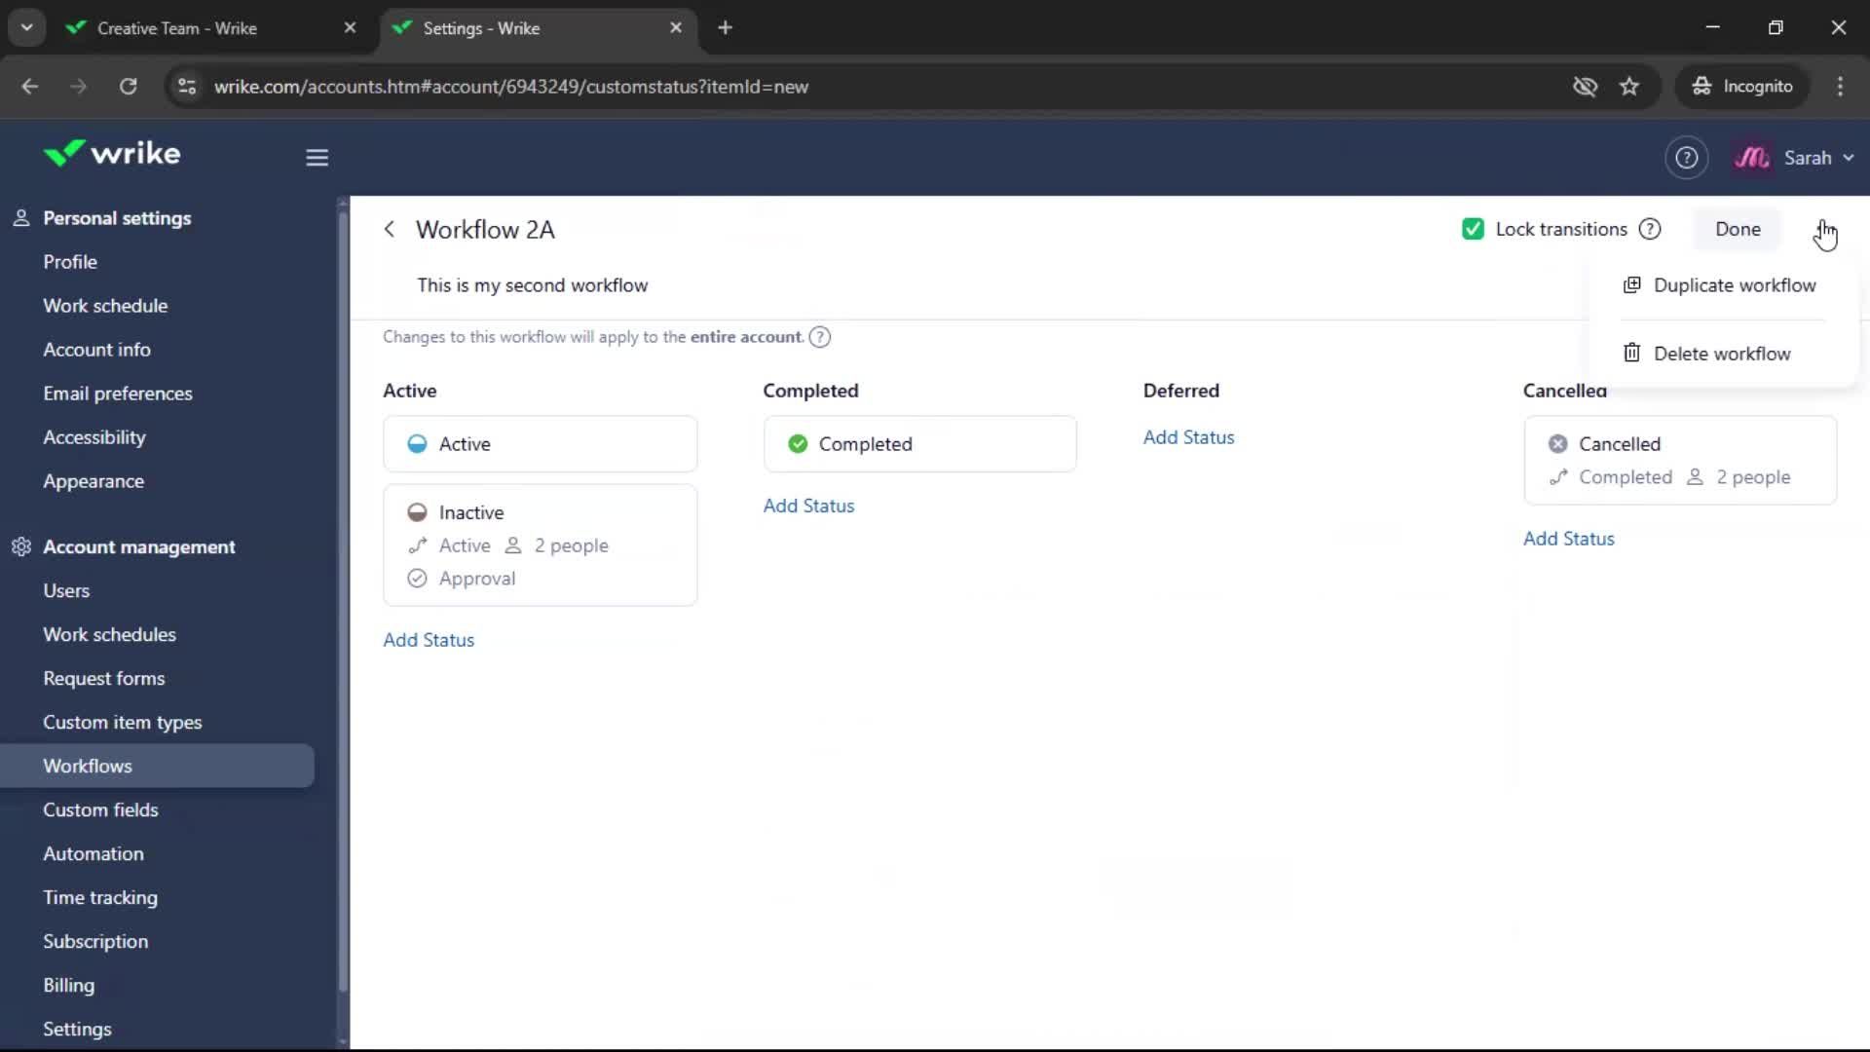
Task: Click people icon in Inactive card
Action: click(x=513, y=545)
